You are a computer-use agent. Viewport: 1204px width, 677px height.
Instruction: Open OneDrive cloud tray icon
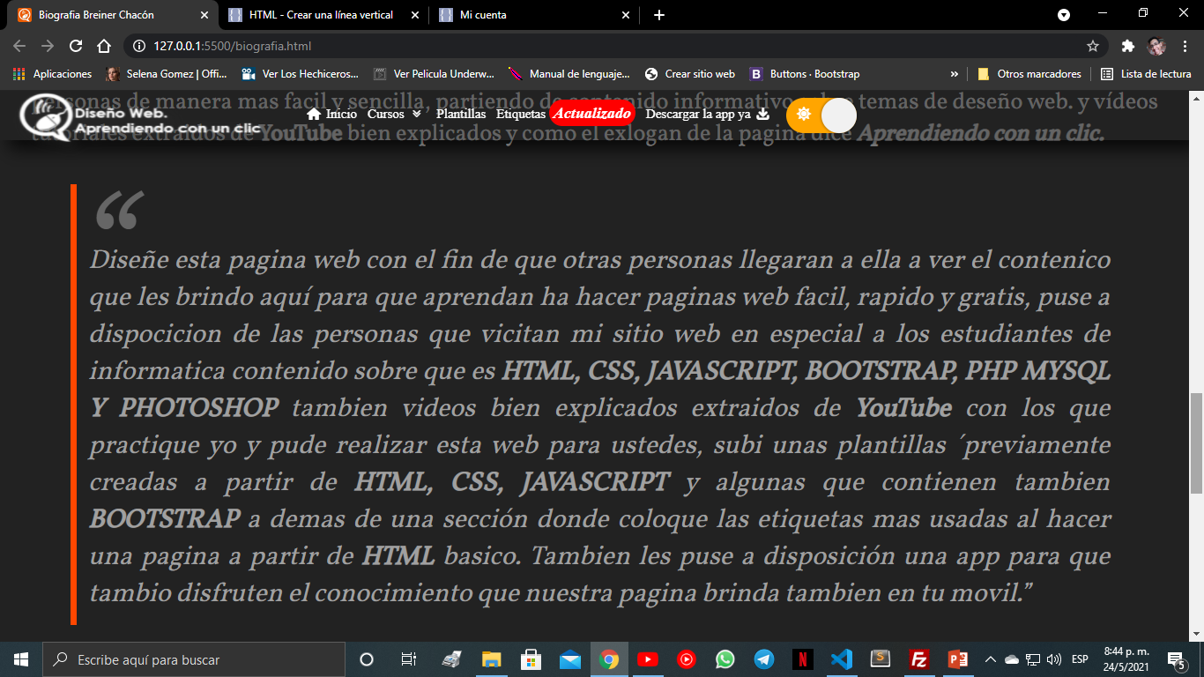pyautogui.click(x=1012, y=659)
